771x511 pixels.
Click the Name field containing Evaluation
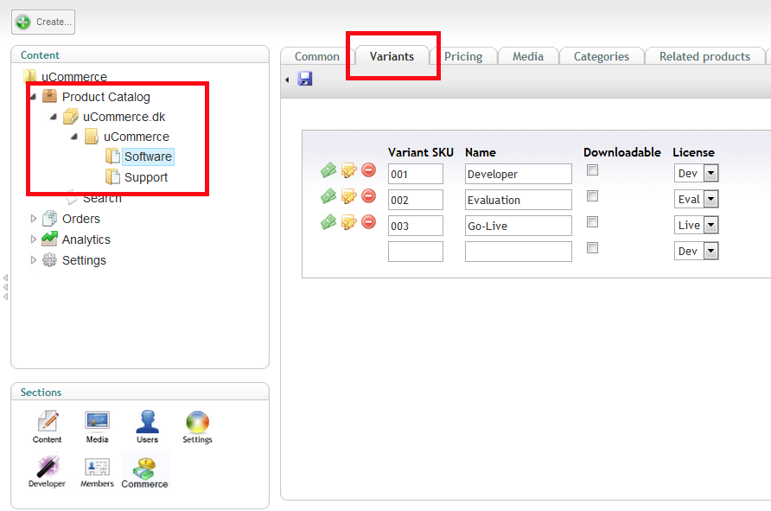[519, 200]
